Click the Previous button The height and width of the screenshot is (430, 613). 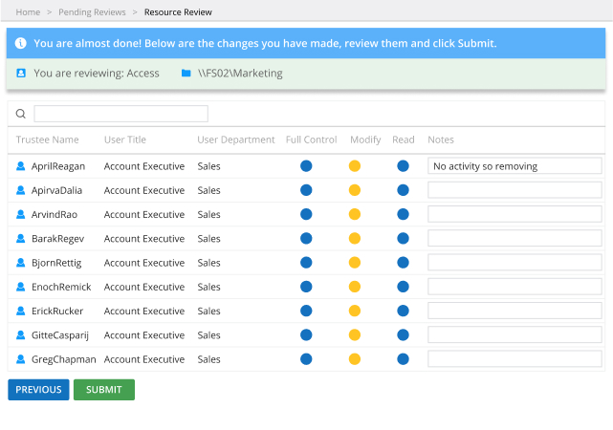38,390
